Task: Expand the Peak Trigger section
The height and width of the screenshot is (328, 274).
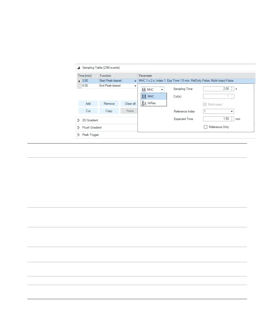Action: tap(79, 135)
